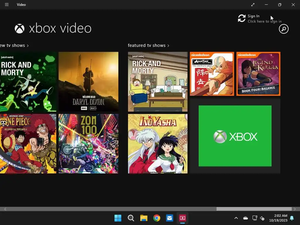Open taskbar Search
The height and width of the screenshot is (225, 300).
pos(131,218)
